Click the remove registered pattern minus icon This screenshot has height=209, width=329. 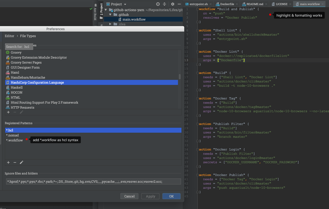coord(15,163)
